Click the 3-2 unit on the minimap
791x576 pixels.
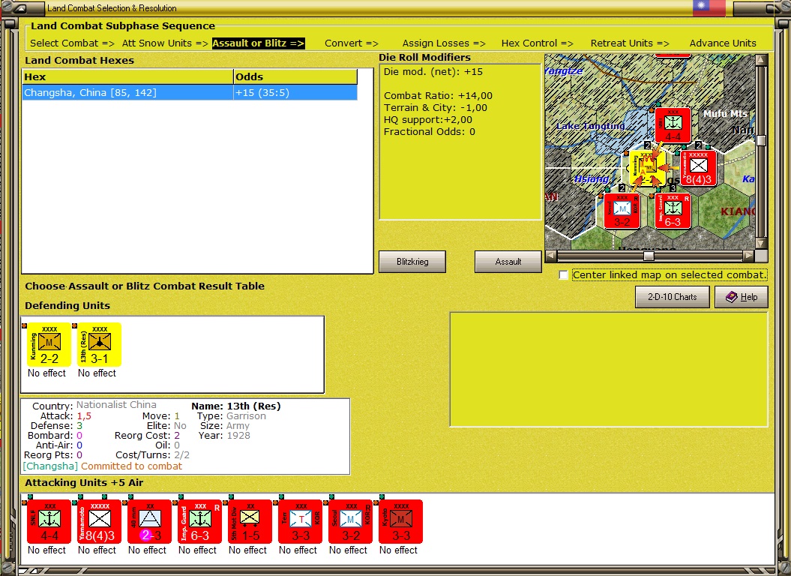pyautogui.click(x=622, y=211)
